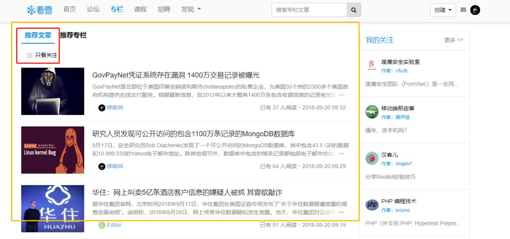The image size is (510, 239).
Task: Click description 骚年, 逆手机吗?
Action: (386, 130)
